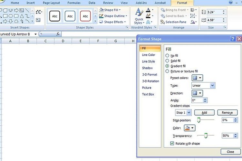242x161 pixels.
Task: Open Format Shape dialog help
Action: pos(233,39)
